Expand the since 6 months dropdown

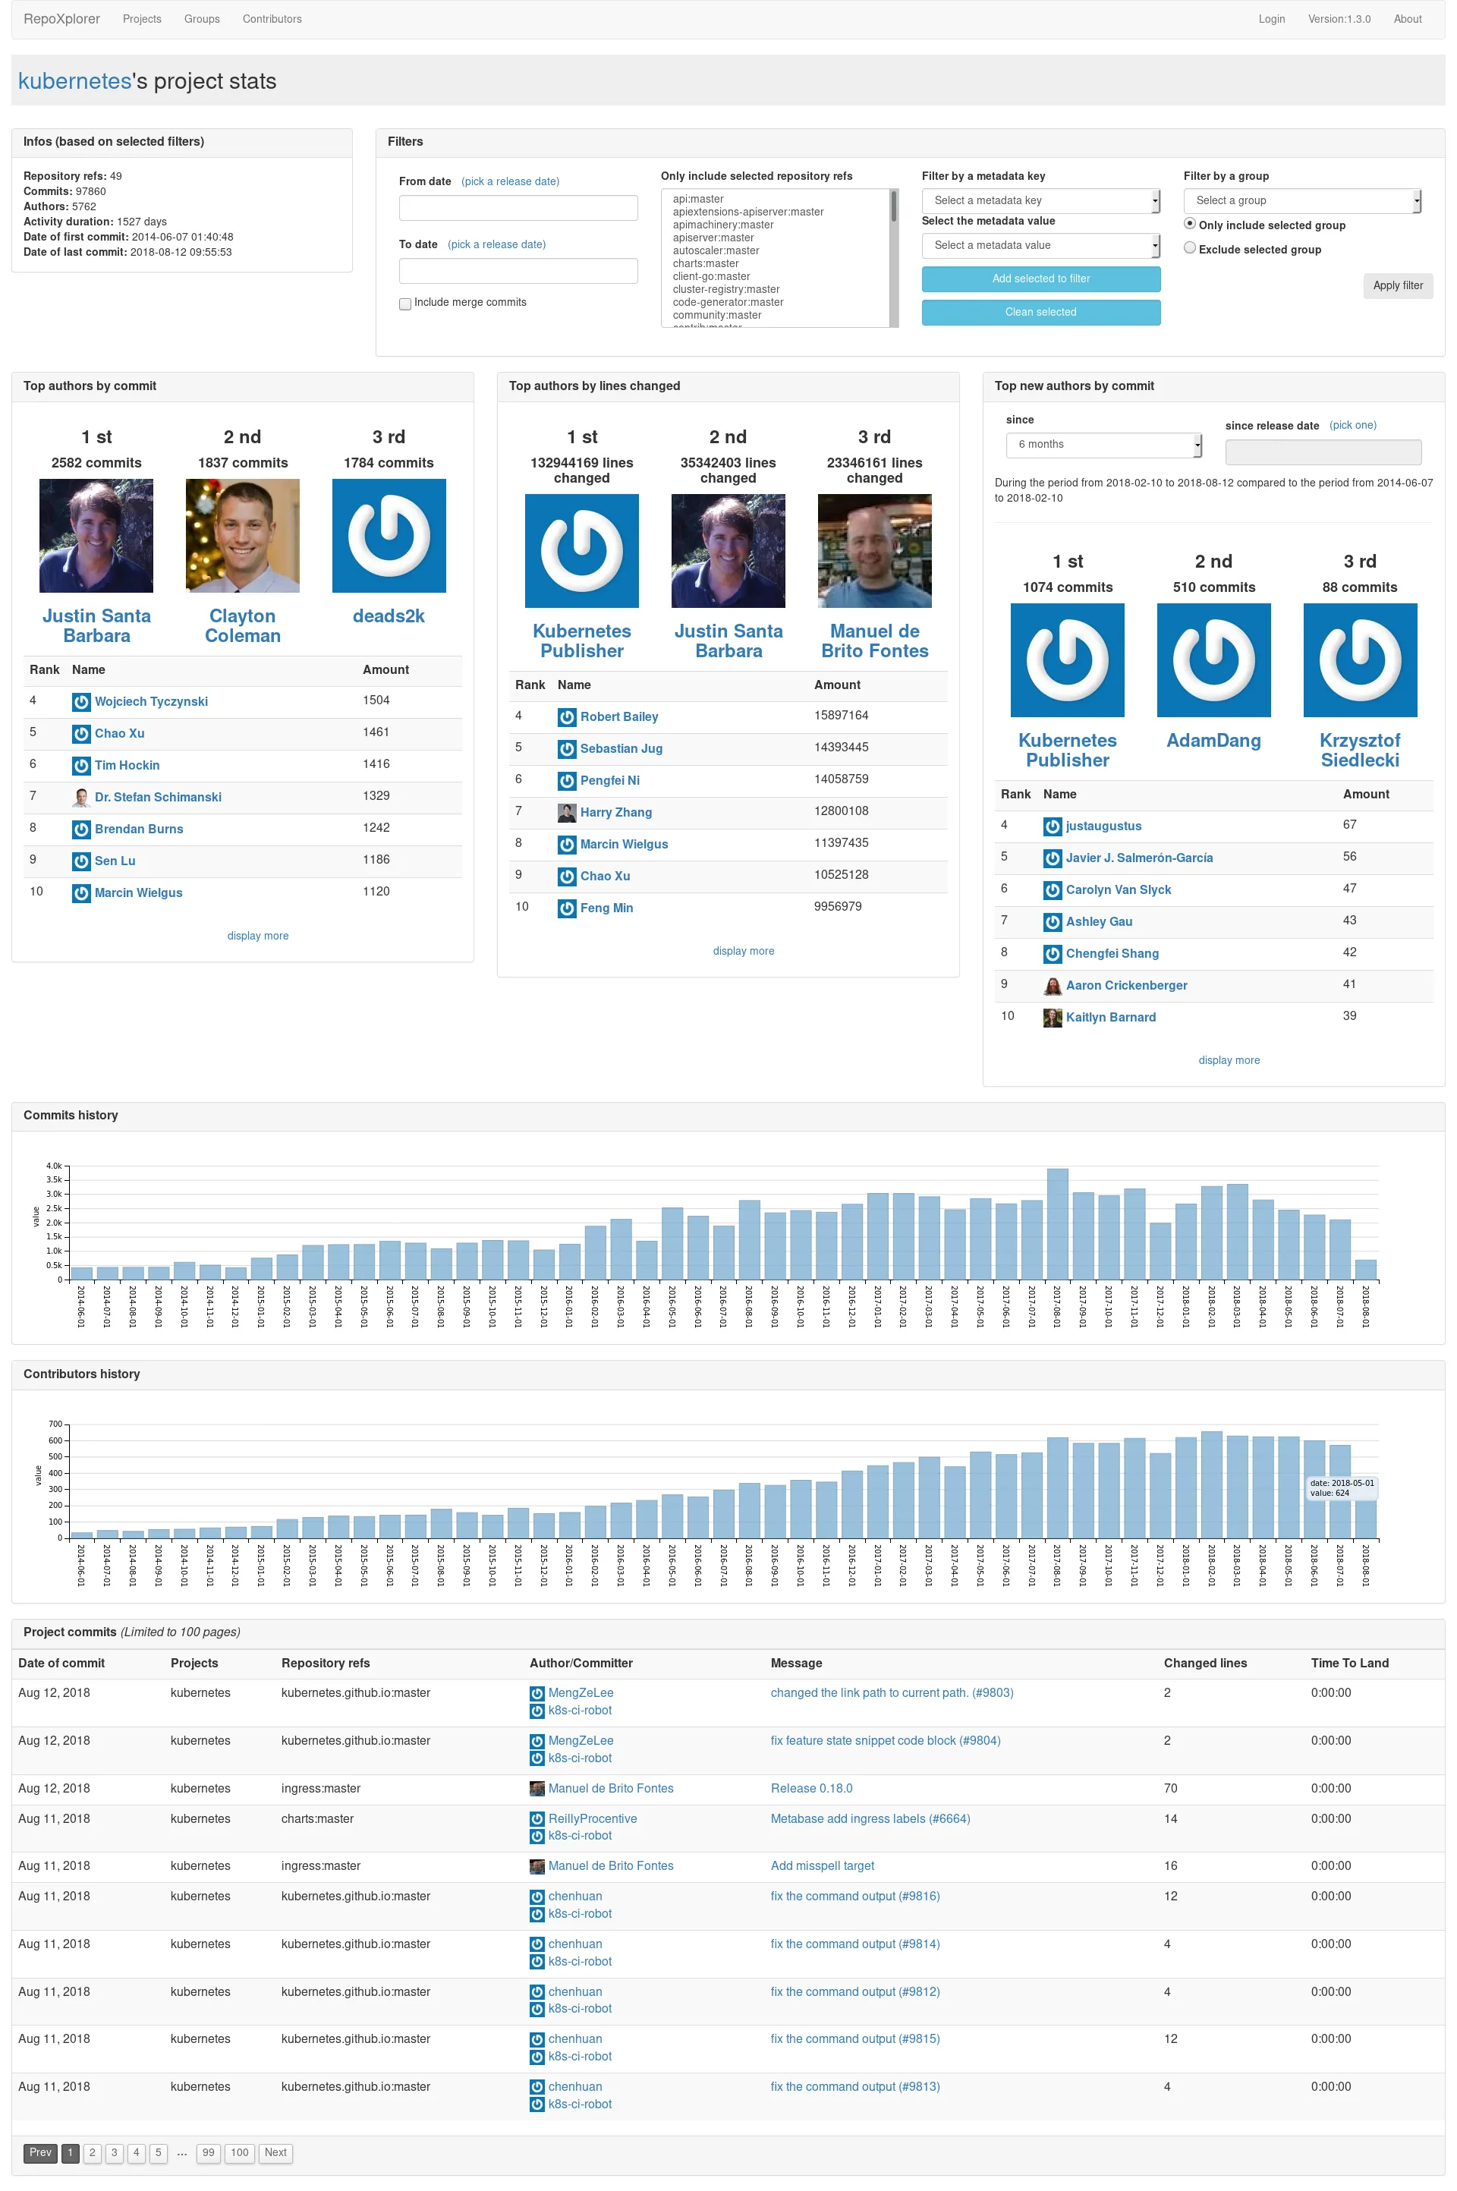coord(1103,445)
